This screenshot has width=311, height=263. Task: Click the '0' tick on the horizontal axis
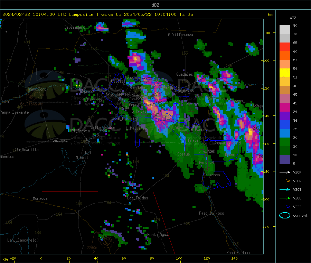[x=41, y=258]
